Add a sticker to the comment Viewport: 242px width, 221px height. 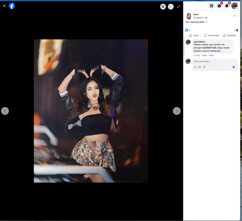tap(204, 67)
